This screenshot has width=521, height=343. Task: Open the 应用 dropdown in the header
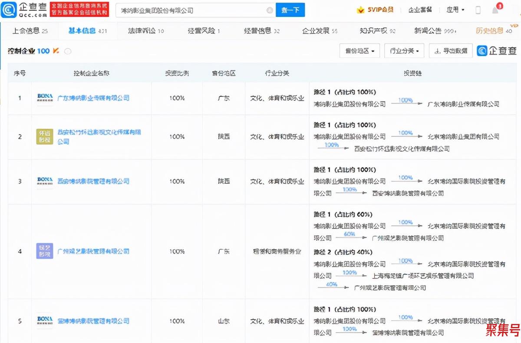[x=455, y=10]
